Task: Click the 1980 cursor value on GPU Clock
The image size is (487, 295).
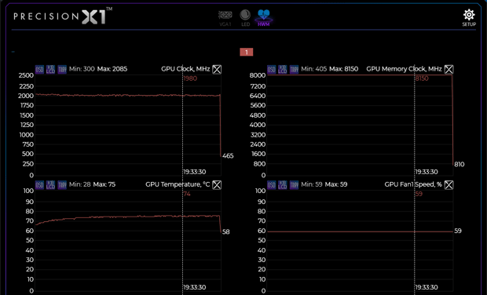Action: (190, 78)
